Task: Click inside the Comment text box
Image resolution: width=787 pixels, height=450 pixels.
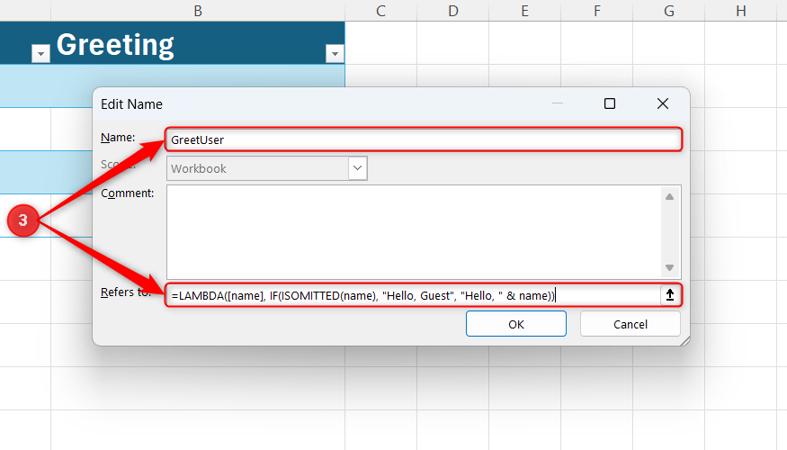Action: (x=414, y=232)
